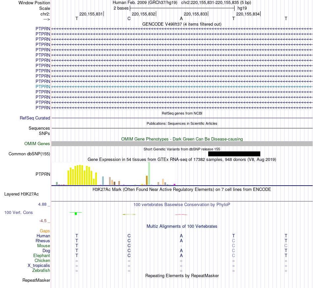This screenshot has height=288, width=313.
Task: Click coordinate label 220,155,834
Action: pyautogui.click(x=248, y=14)
